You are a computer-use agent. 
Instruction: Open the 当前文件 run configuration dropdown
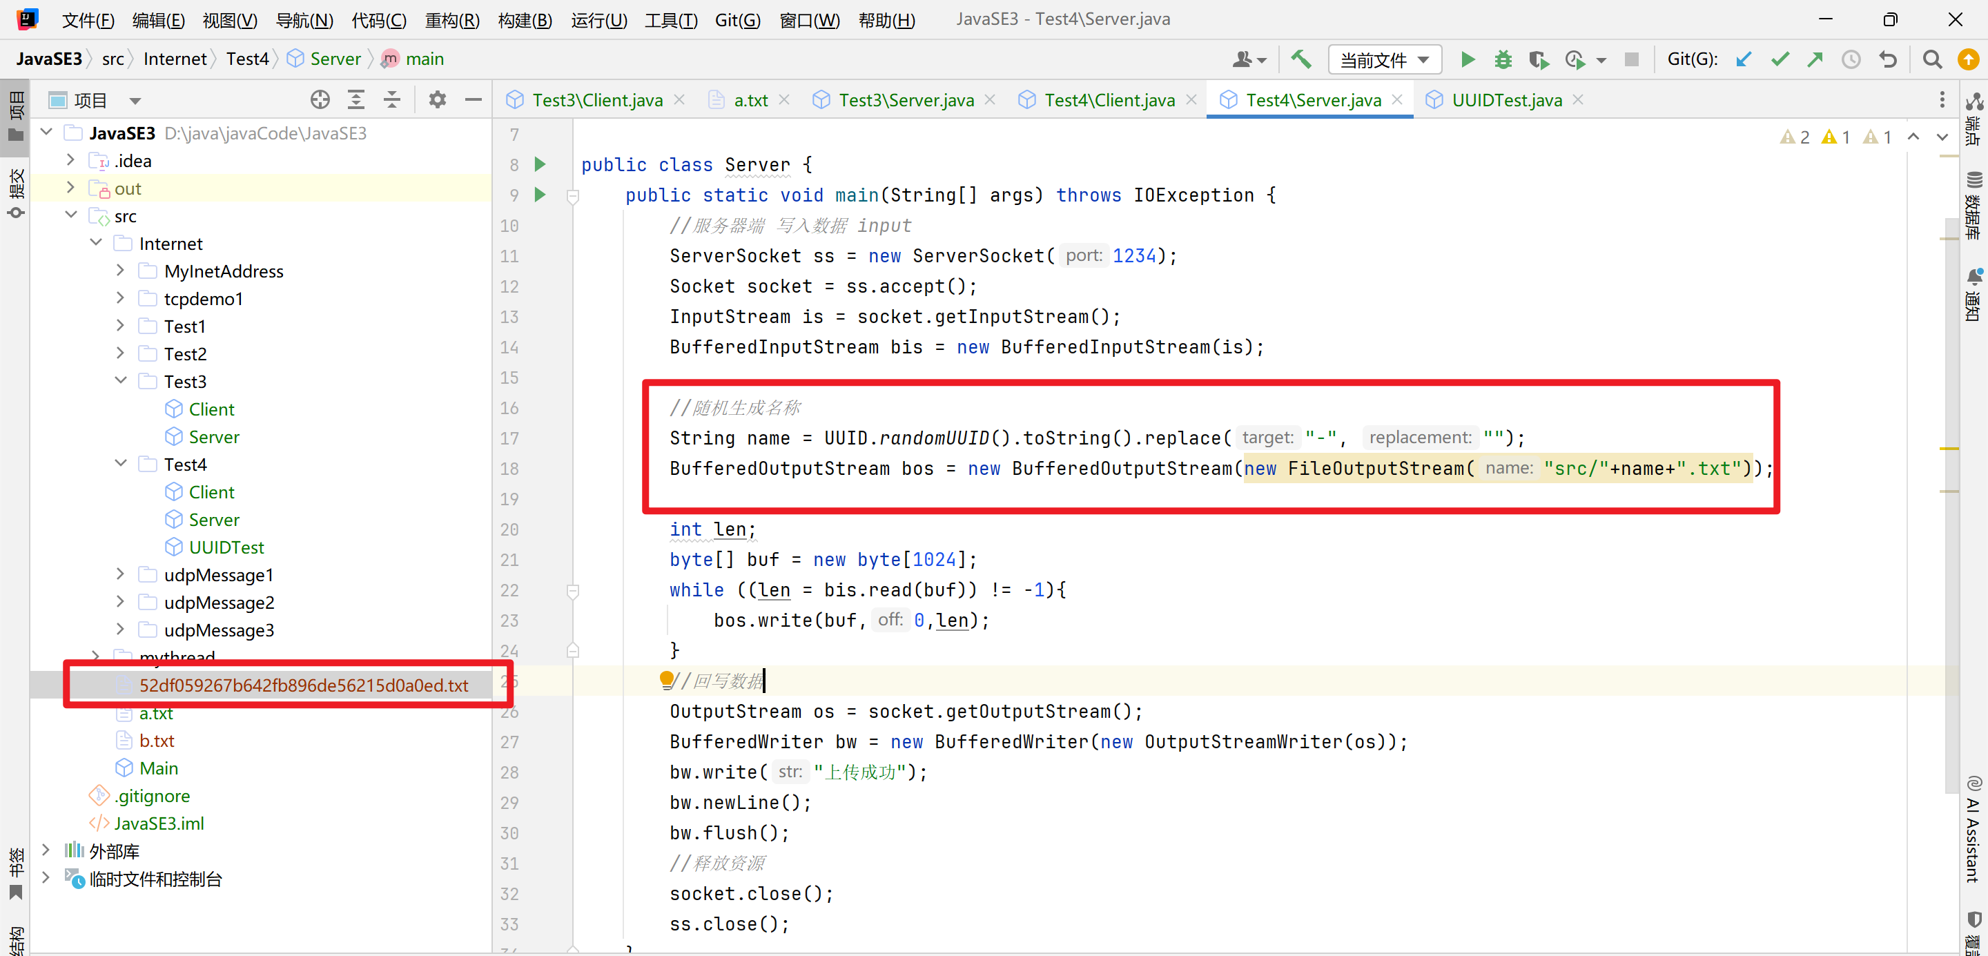(1384, 59)
